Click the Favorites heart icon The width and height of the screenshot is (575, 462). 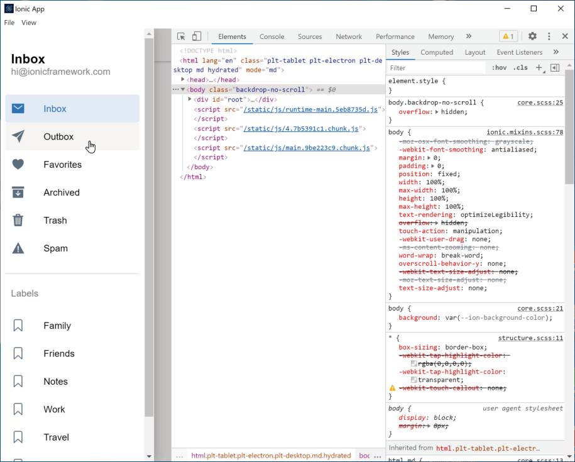tap(18, 164)
